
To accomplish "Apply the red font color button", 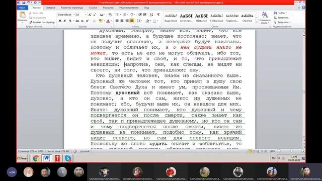I will [108, 21].
